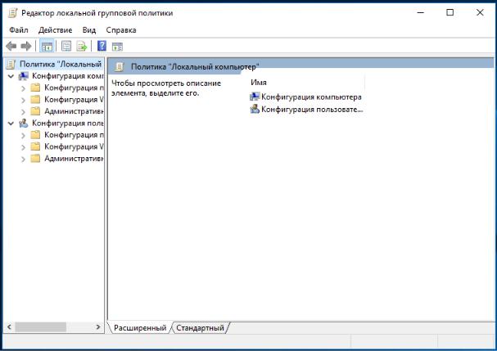
Task: Maximize the policy editor window
Action: (450, 12)
